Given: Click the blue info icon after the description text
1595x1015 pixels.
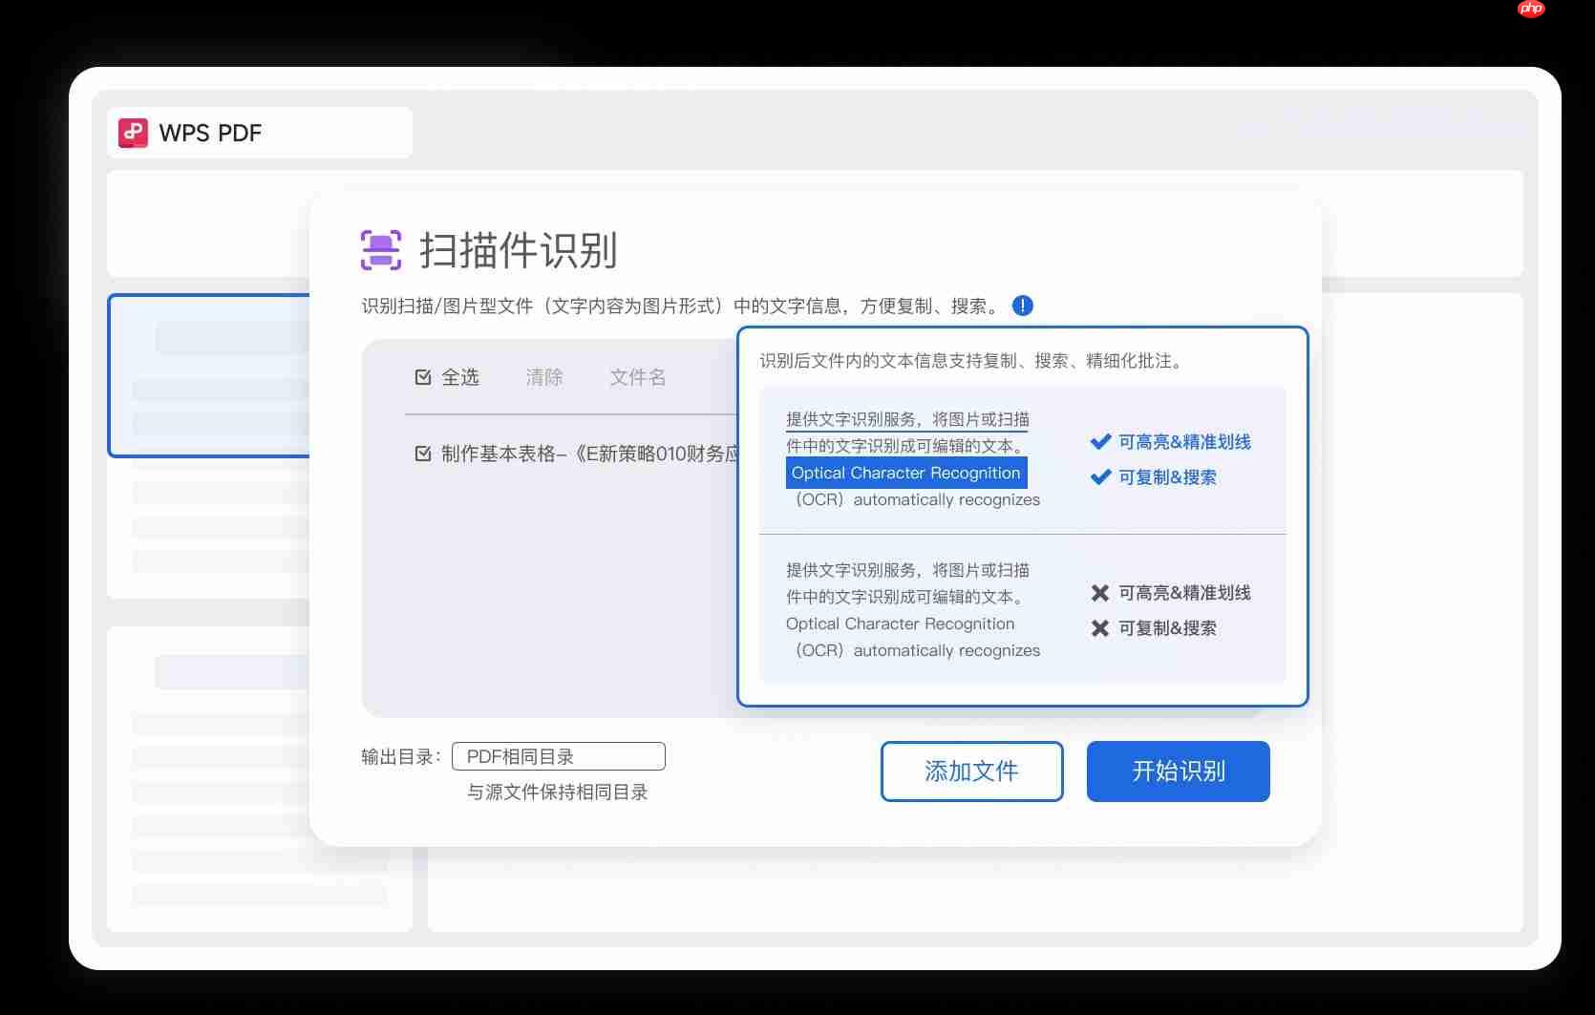Looking at the screenshot, I should click(x=1023, y=306).
